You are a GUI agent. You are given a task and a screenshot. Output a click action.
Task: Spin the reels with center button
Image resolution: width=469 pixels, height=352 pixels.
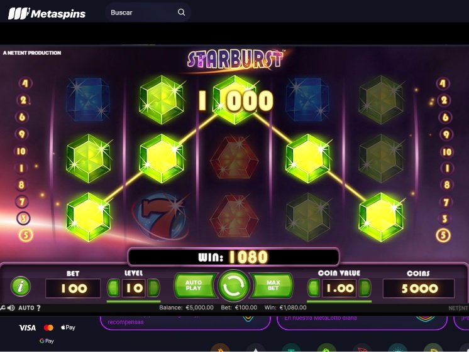point(233,285)
